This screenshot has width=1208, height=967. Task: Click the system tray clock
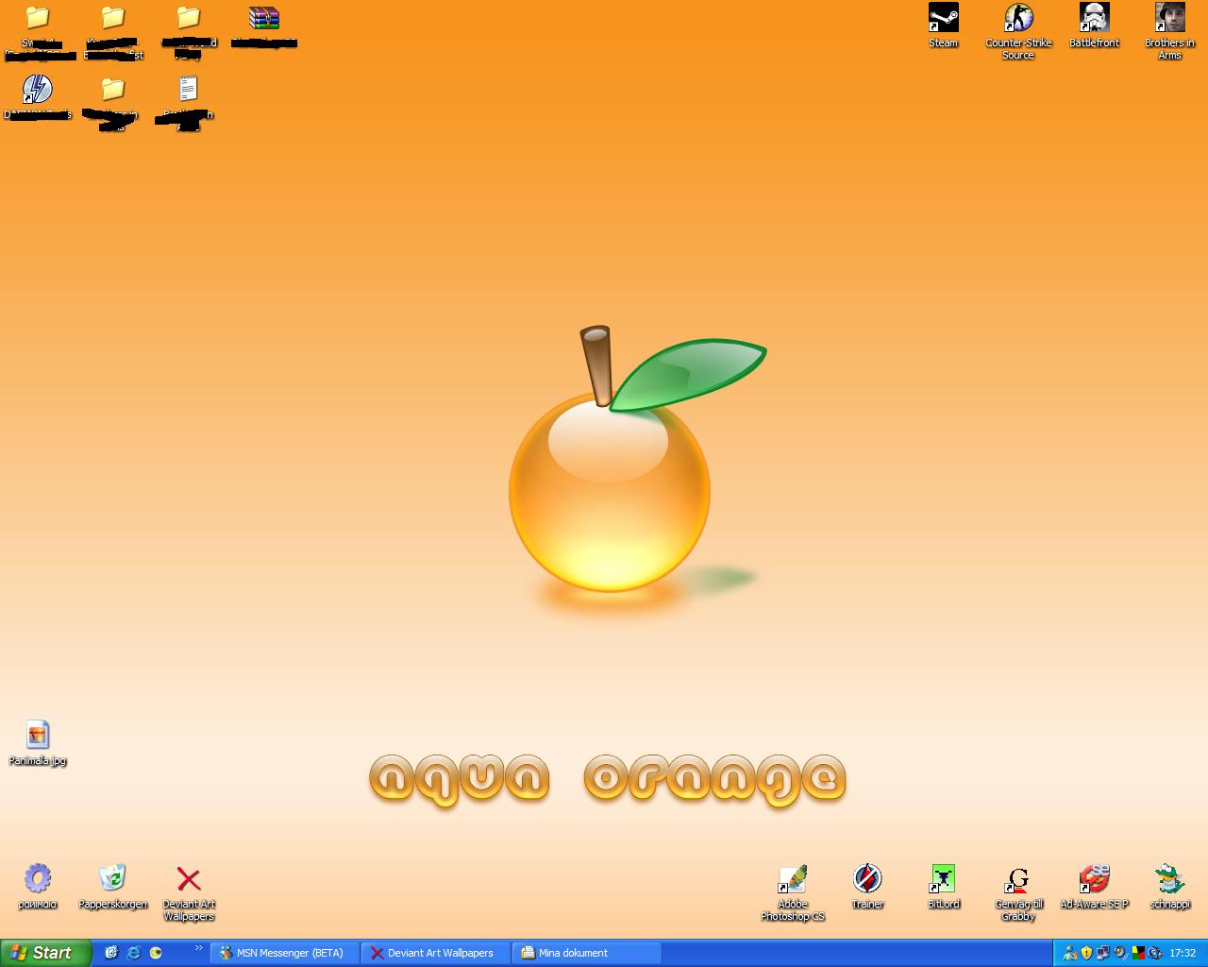[x=1183, y=954]
